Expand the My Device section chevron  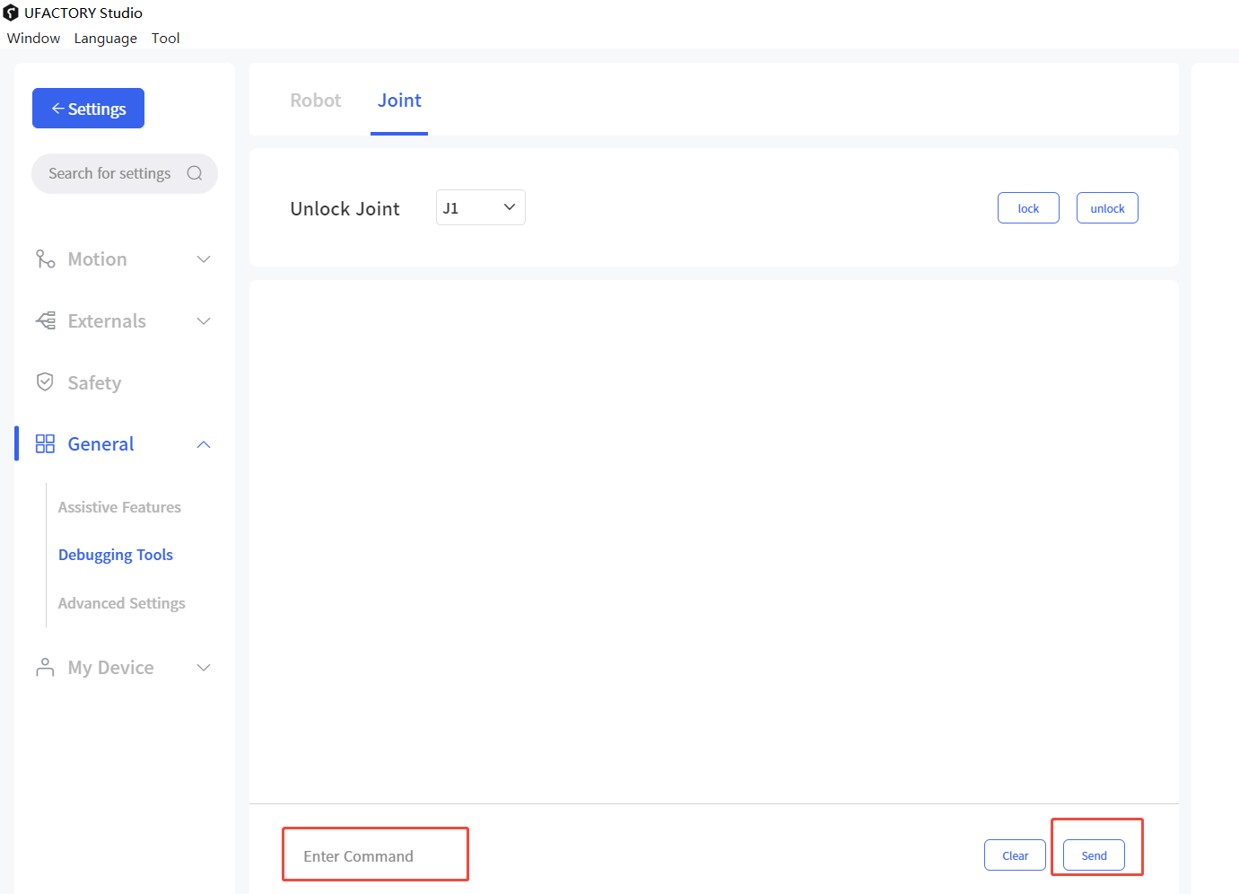(204, 668)
